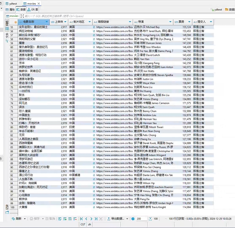Image resolution: width=235 pixels, height=228 pixels.
Task: Click the 数据库 button at top right
Action: pyautogui.click(x=230, y=10)
